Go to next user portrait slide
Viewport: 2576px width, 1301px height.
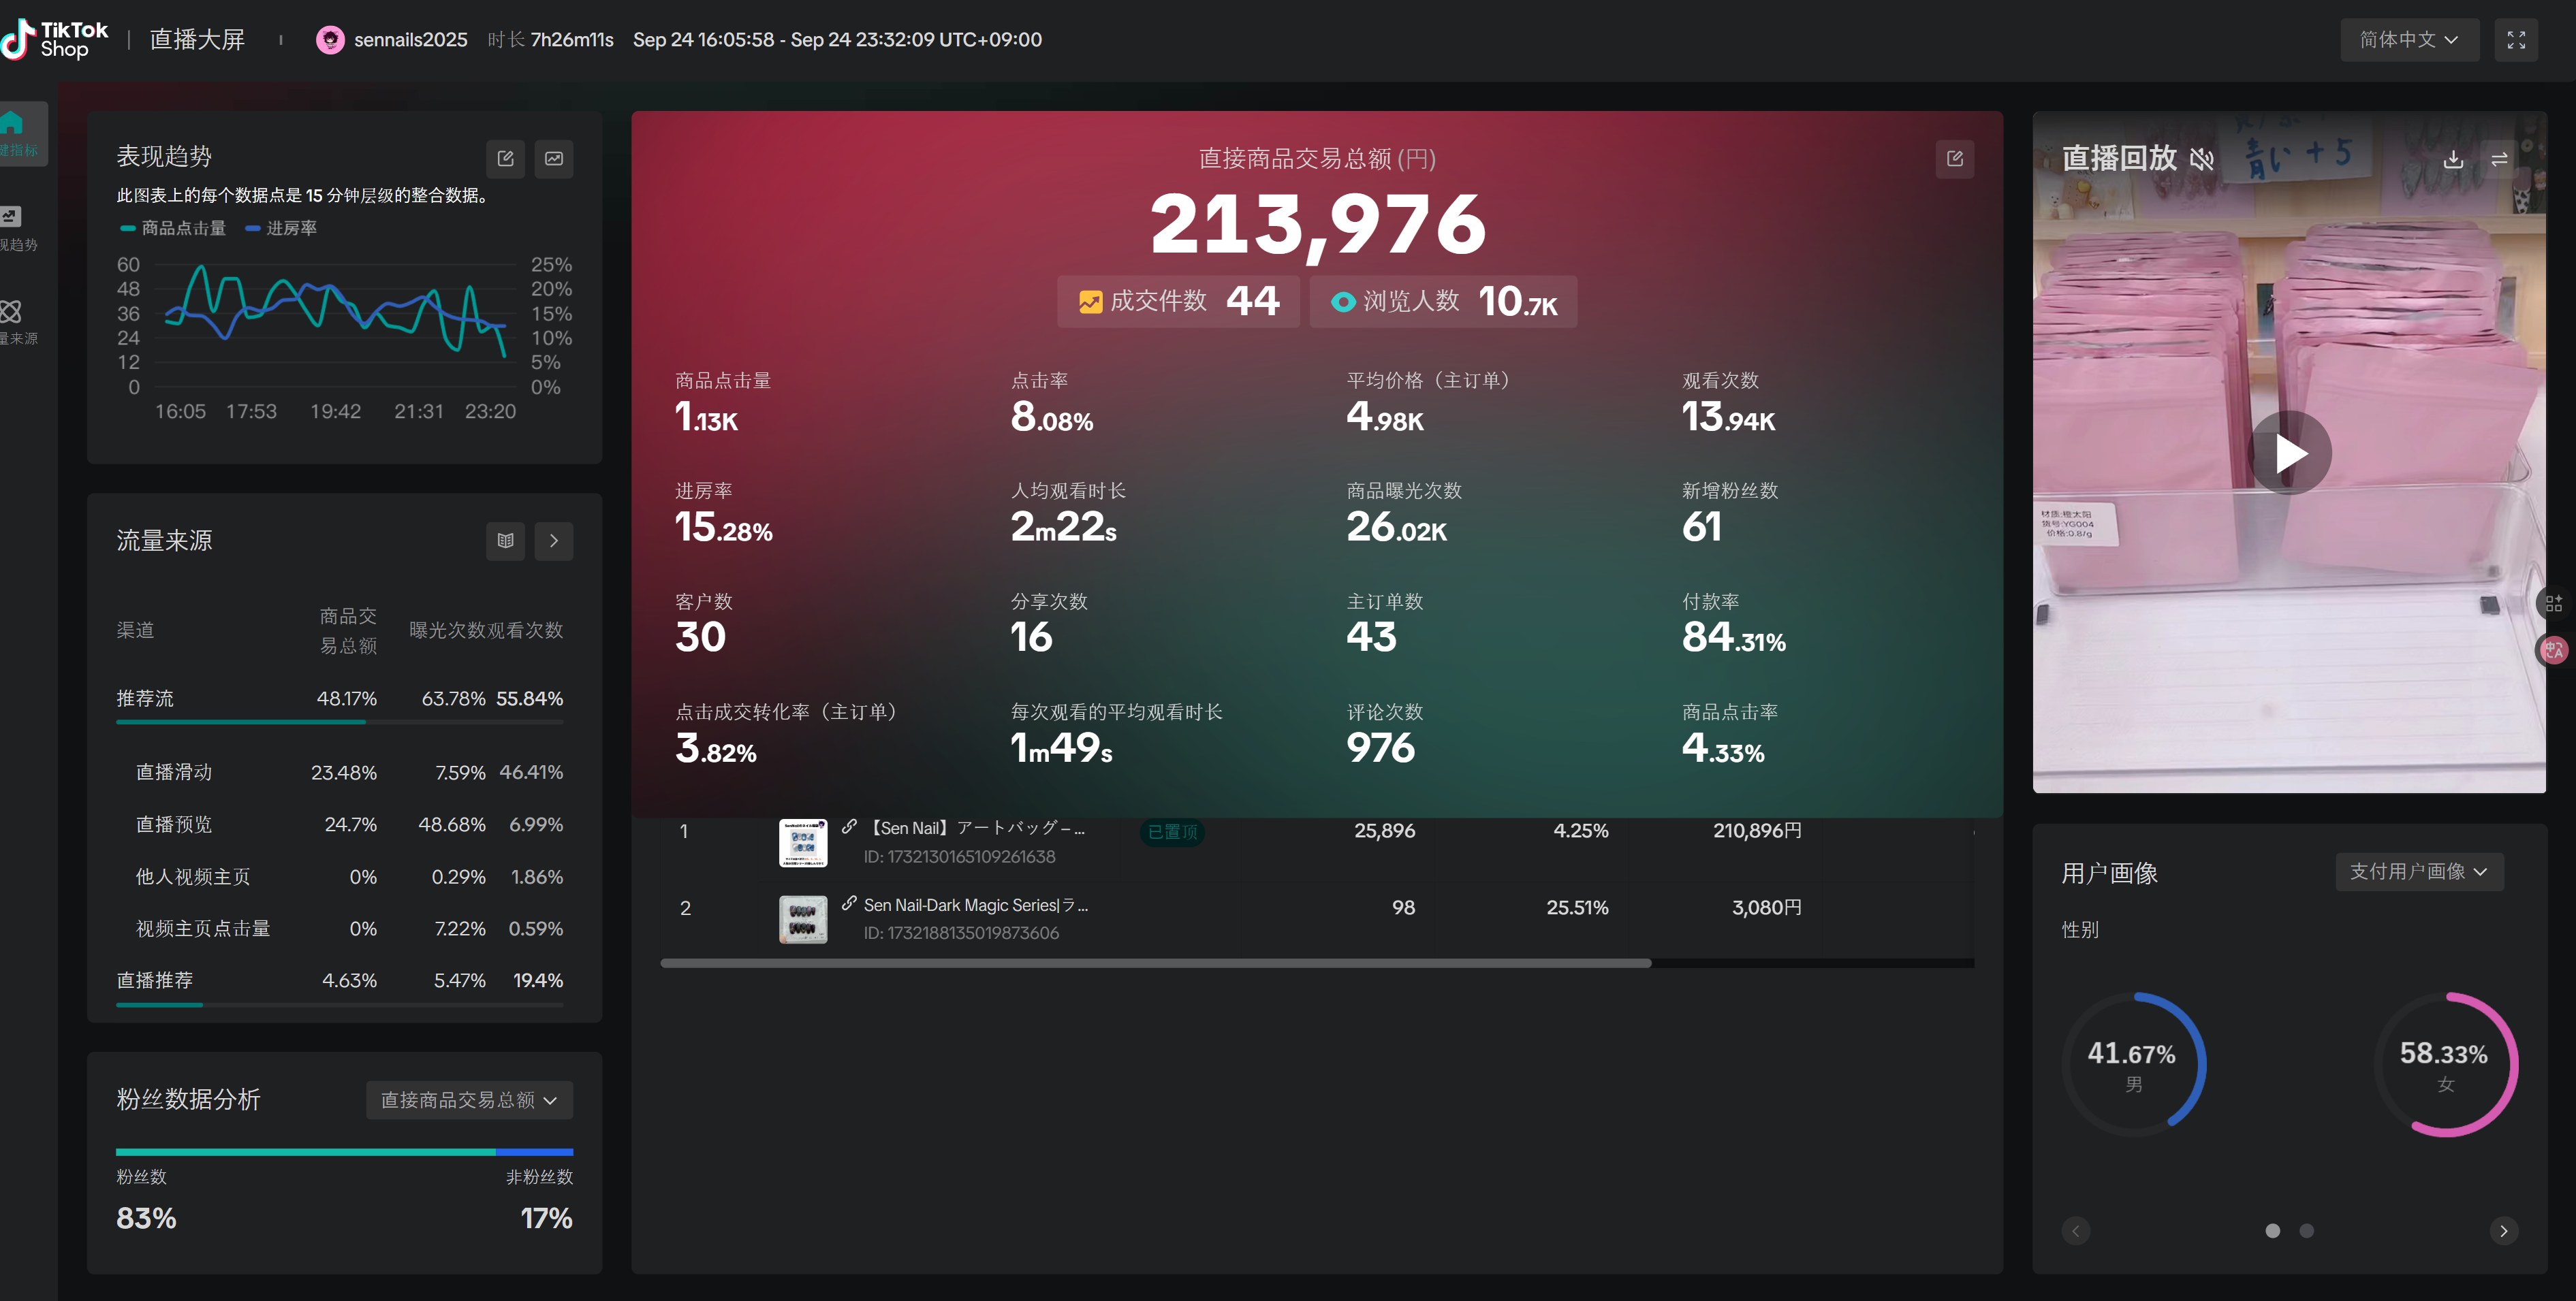coord(2503,1231)
